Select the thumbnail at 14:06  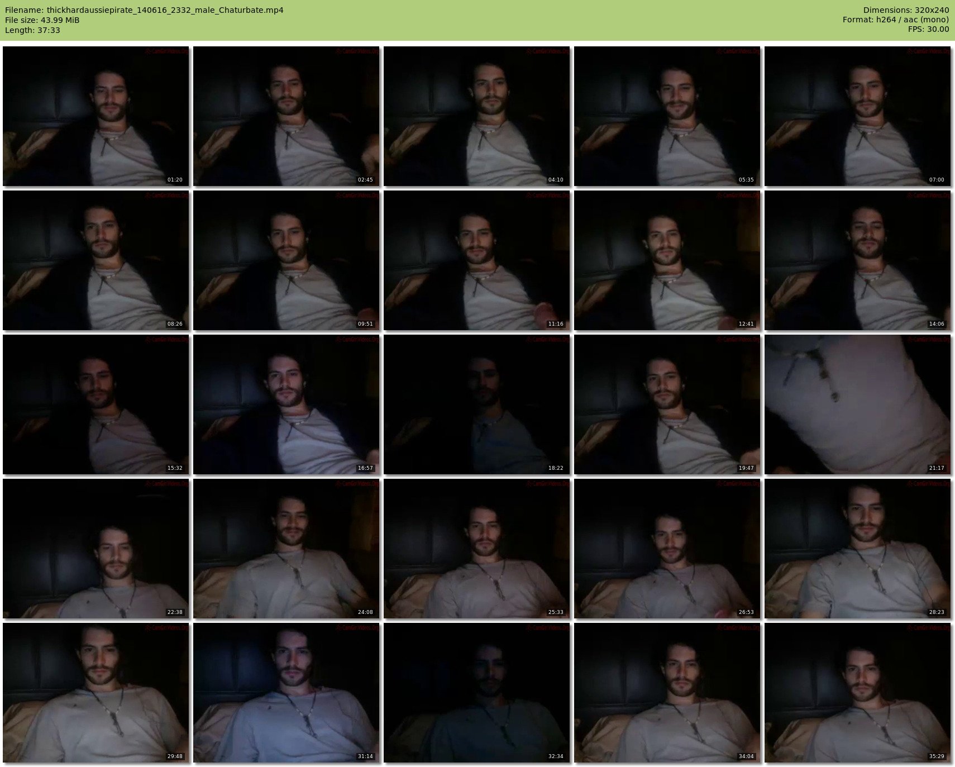(x=857, y=260)
